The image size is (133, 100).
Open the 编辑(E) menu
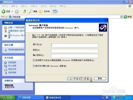15,6
